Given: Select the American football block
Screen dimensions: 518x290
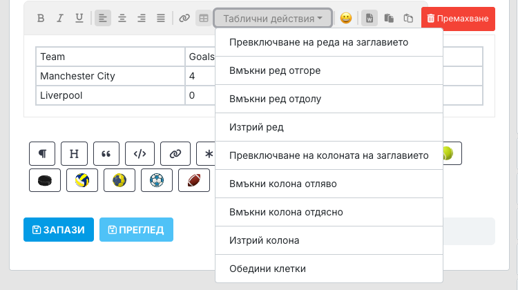Looking at the screenshot, I should [x=194, y=180].
